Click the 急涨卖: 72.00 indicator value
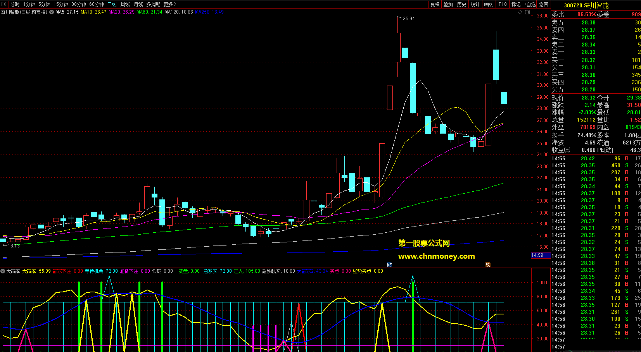 click(x=218, y=271)
